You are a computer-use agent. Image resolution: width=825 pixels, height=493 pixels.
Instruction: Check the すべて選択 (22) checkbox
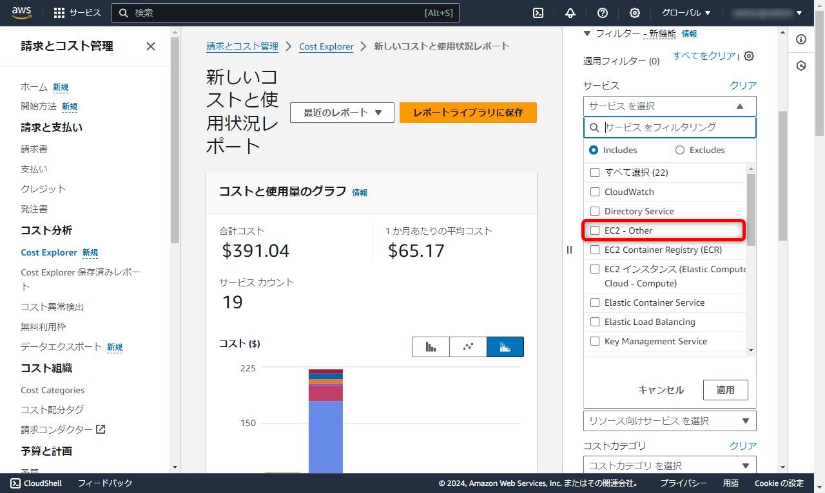point(594,172)
